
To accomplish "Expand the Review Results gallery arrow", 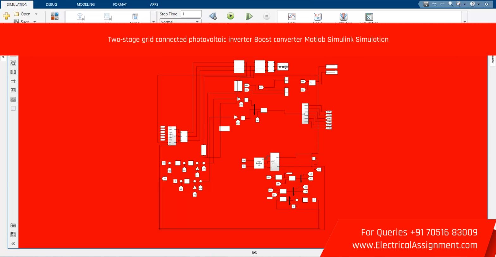I will pyautogui.click(x=465, y=22).
